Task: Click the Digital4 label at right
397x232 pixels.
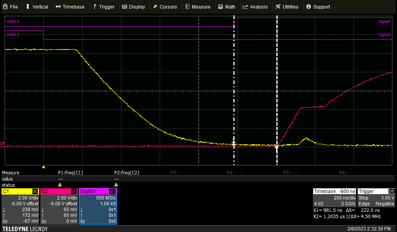Action: [384, 21]
